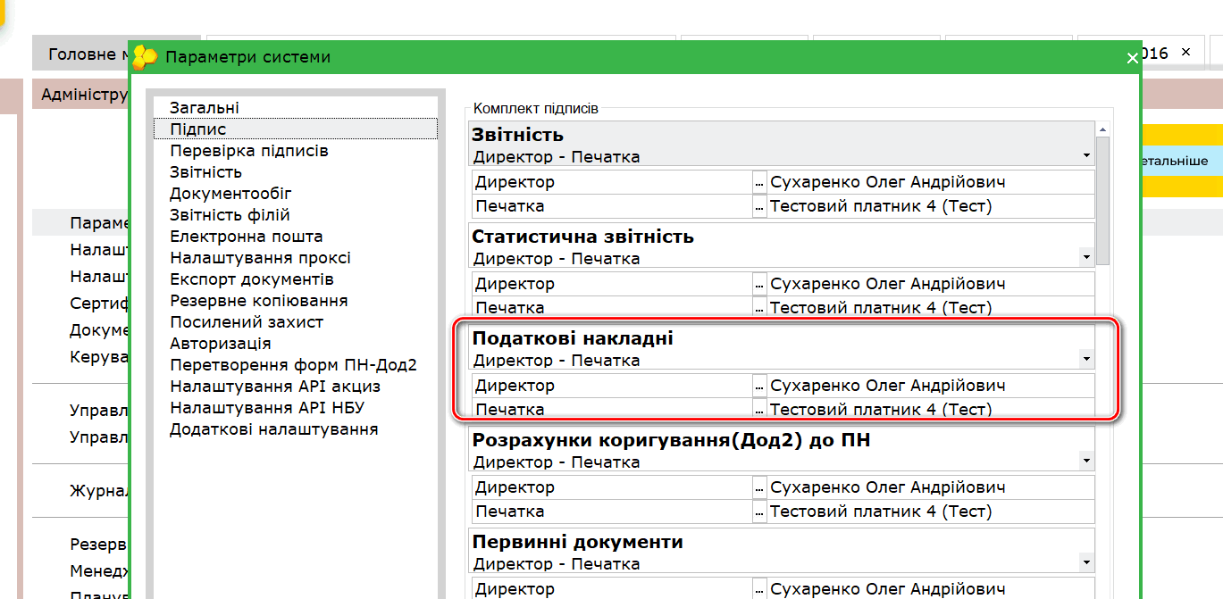This screenshot has height=599, width=1223.
Task: Open ellipsis button for Податкові накладні Директор
Action: pos(759,386)
